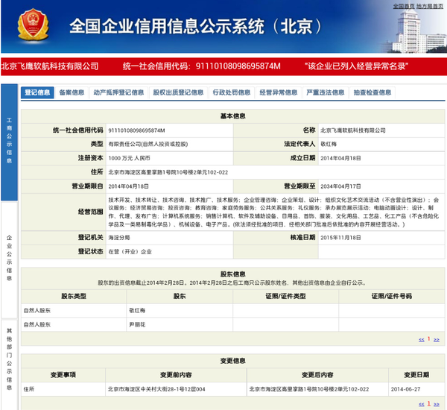Open the 动产抵押登记信息 tab
447x410 pixels.
click(118, 93)
